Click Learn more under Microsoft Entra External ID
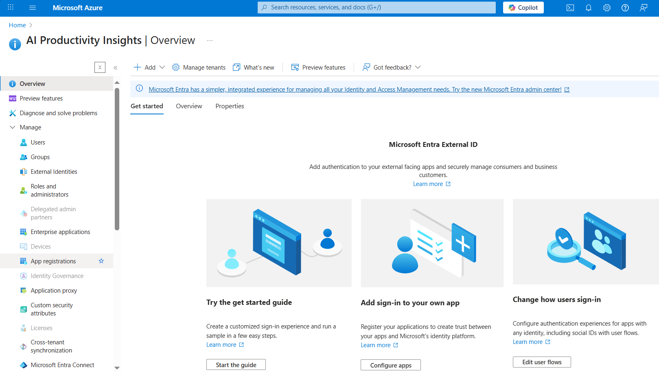This screenshot has width=659, height=372. [432, 184]
